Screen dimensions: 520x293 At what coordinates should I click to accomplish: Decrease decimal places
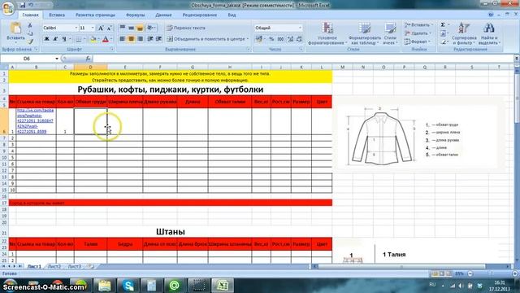tap(299, 39)
